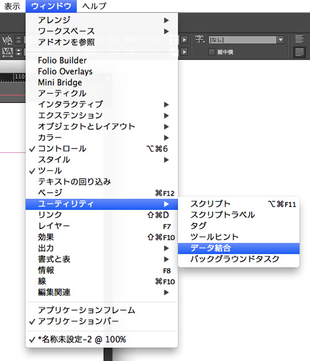Expand the カラー submenu

102,137
